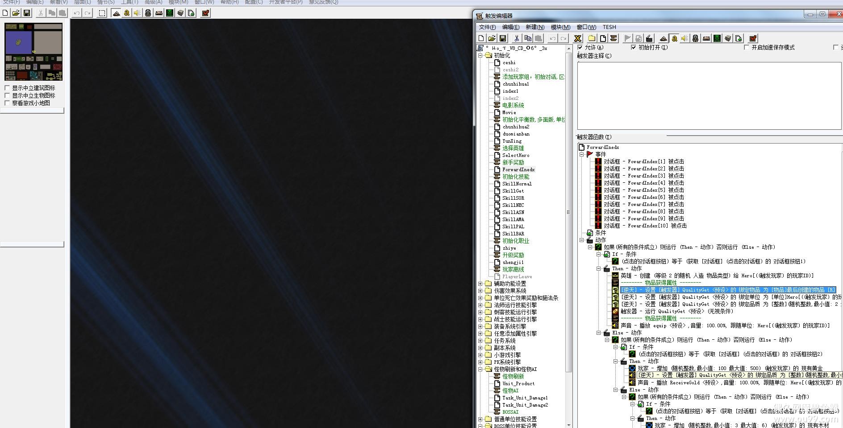Click Test Map icon in main editor toolbar
This screenshot has width=843, height=428.
pyautogui.click(x=205, y=13)
